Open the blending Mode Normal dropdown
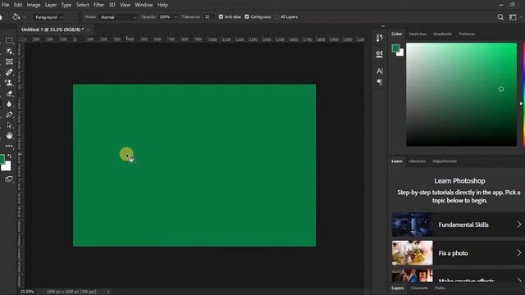525x295 pixels. point(118,17)
